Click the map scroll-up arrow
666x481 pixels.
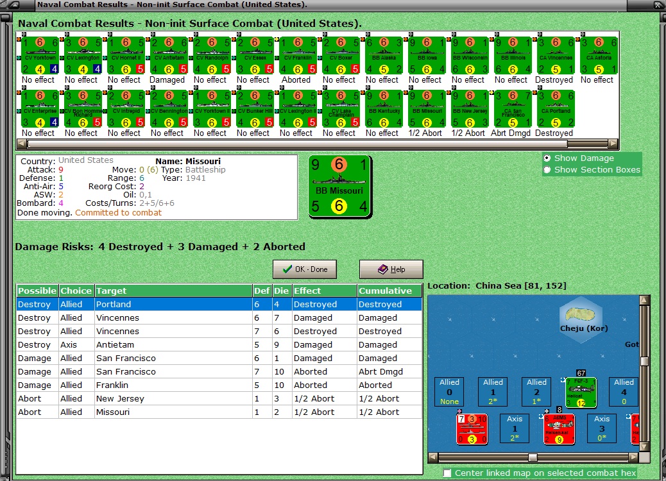click(x=644, y=300)
